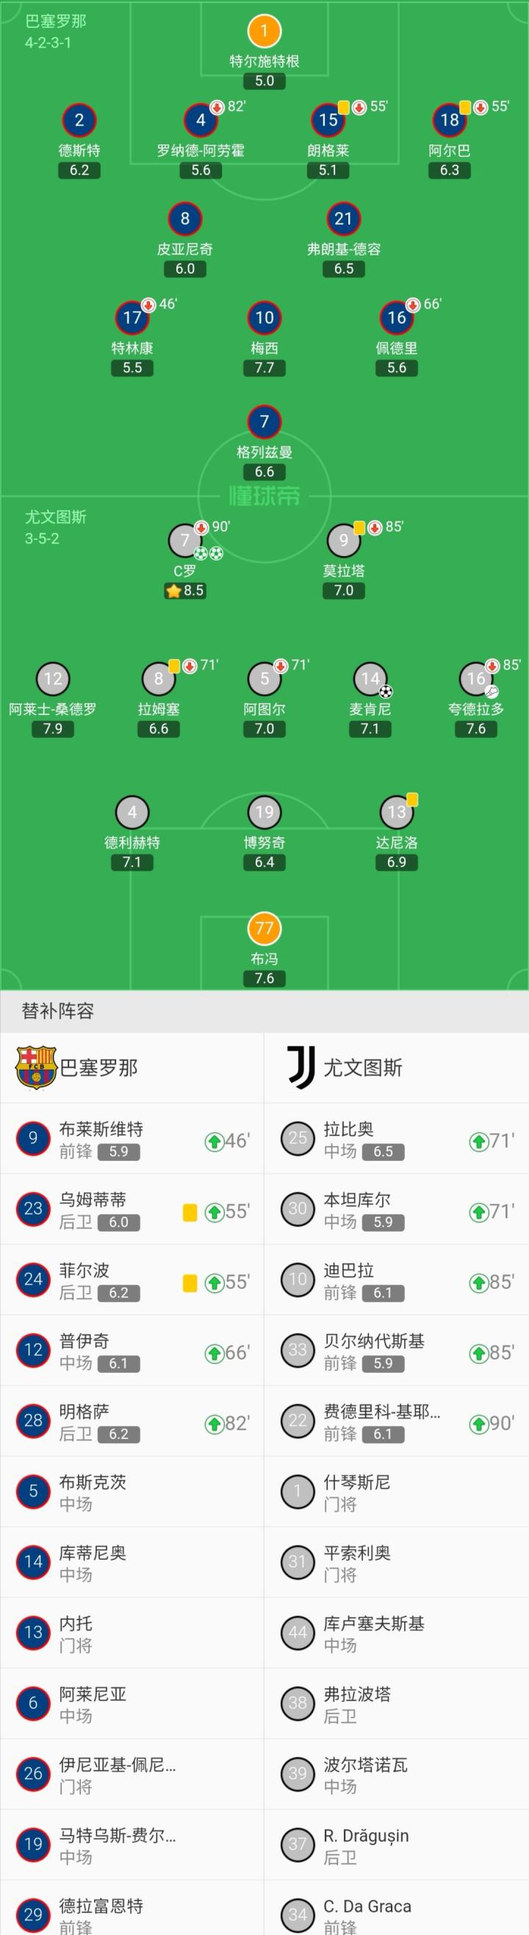Viewport: 529px width, 1935px height.
Task: Select substitute 迪巴拉's name
Action: coord(348,1270)
